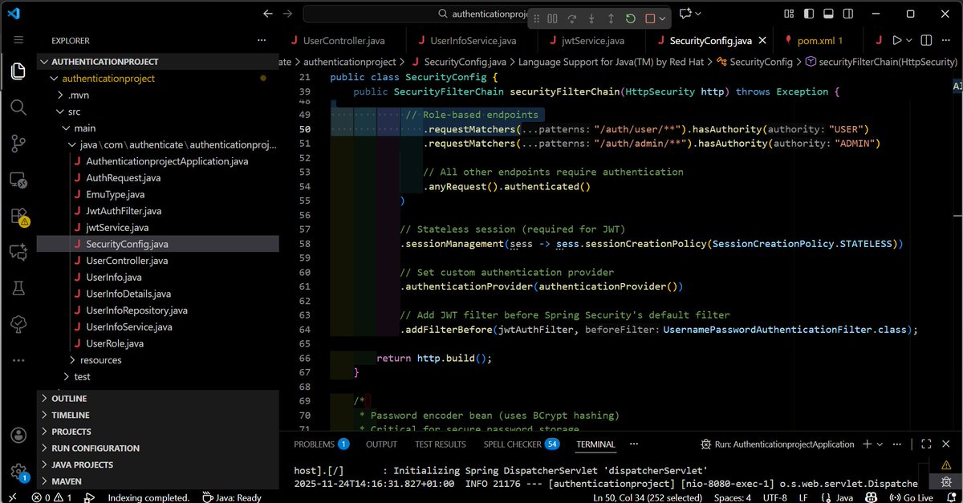963x503 pixels.
Task: Click debug Step Into
Action: coord(591,18)
